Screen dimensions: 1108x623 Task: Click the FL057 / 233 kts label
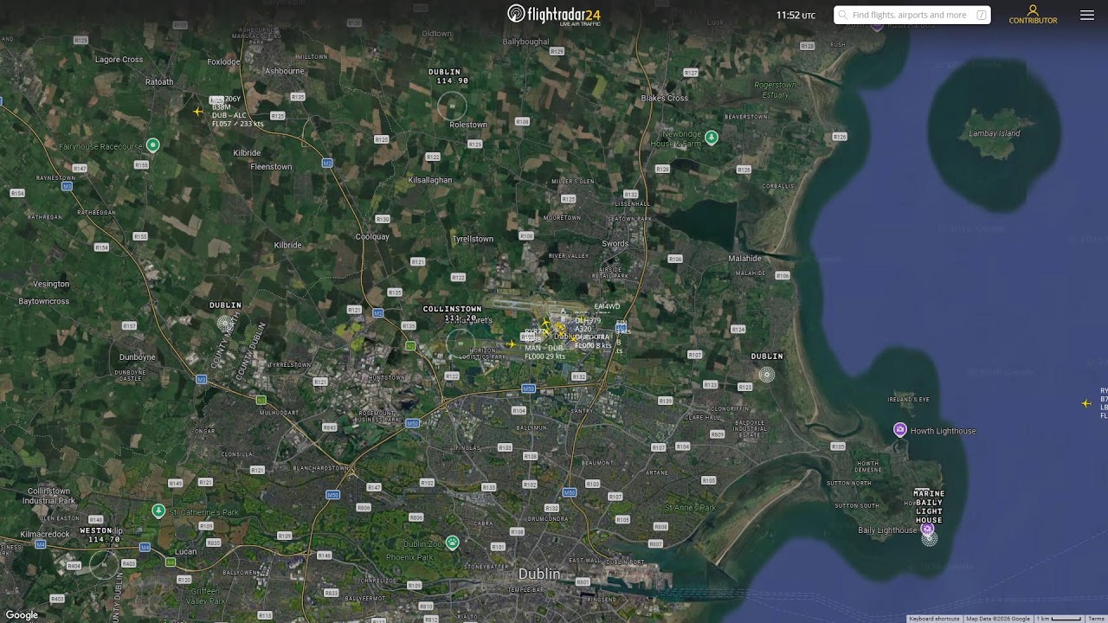coord(238,124)
